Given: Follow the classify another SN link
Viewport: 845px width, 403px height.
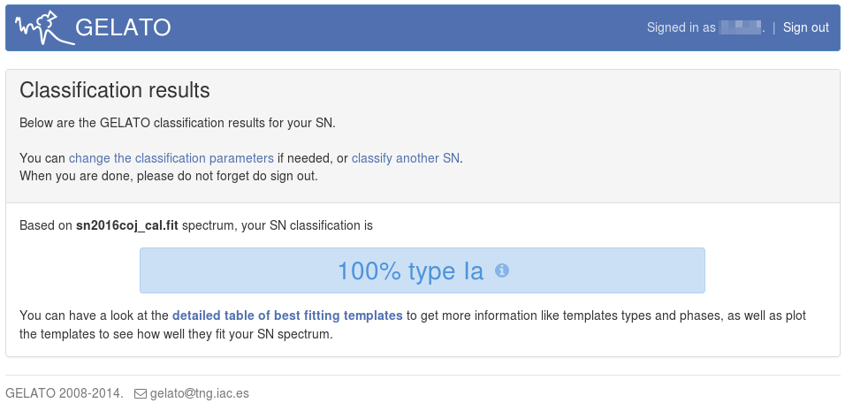Looking at the screenshot, I should click(x=406, y=158).
